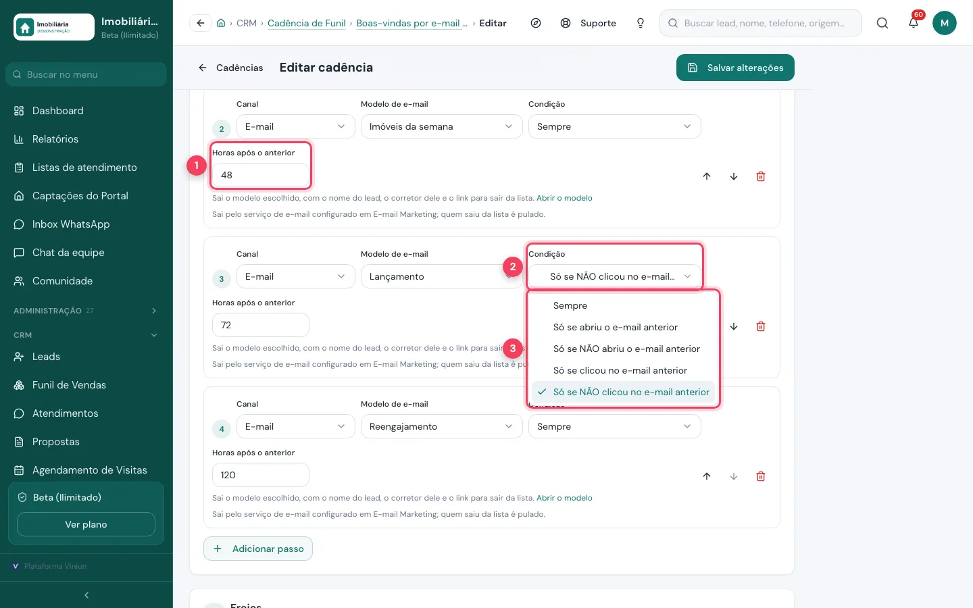Open Canal dropdown for step 3

[296, 276]
